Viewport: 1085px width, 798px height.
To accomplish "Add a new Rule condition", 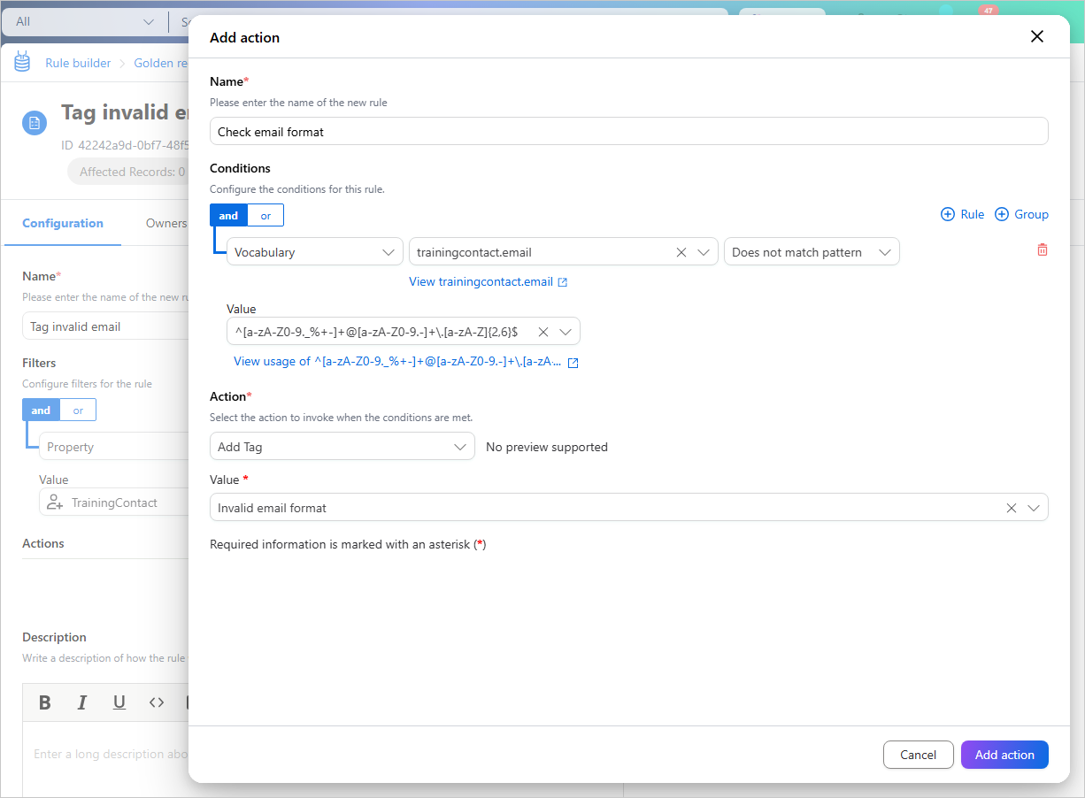I will pyautogui.click(x=963, y=214).
